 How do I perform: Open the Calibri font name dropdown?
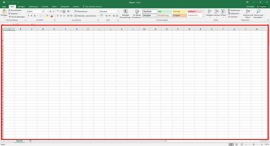[x=42, y=12]
